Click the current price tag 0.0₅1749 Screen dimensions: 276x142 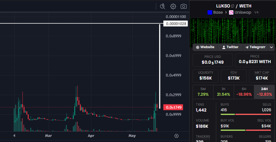point(173,107)
